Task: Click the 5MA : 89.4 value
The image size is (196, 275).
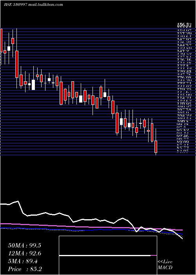Action: 23,262
